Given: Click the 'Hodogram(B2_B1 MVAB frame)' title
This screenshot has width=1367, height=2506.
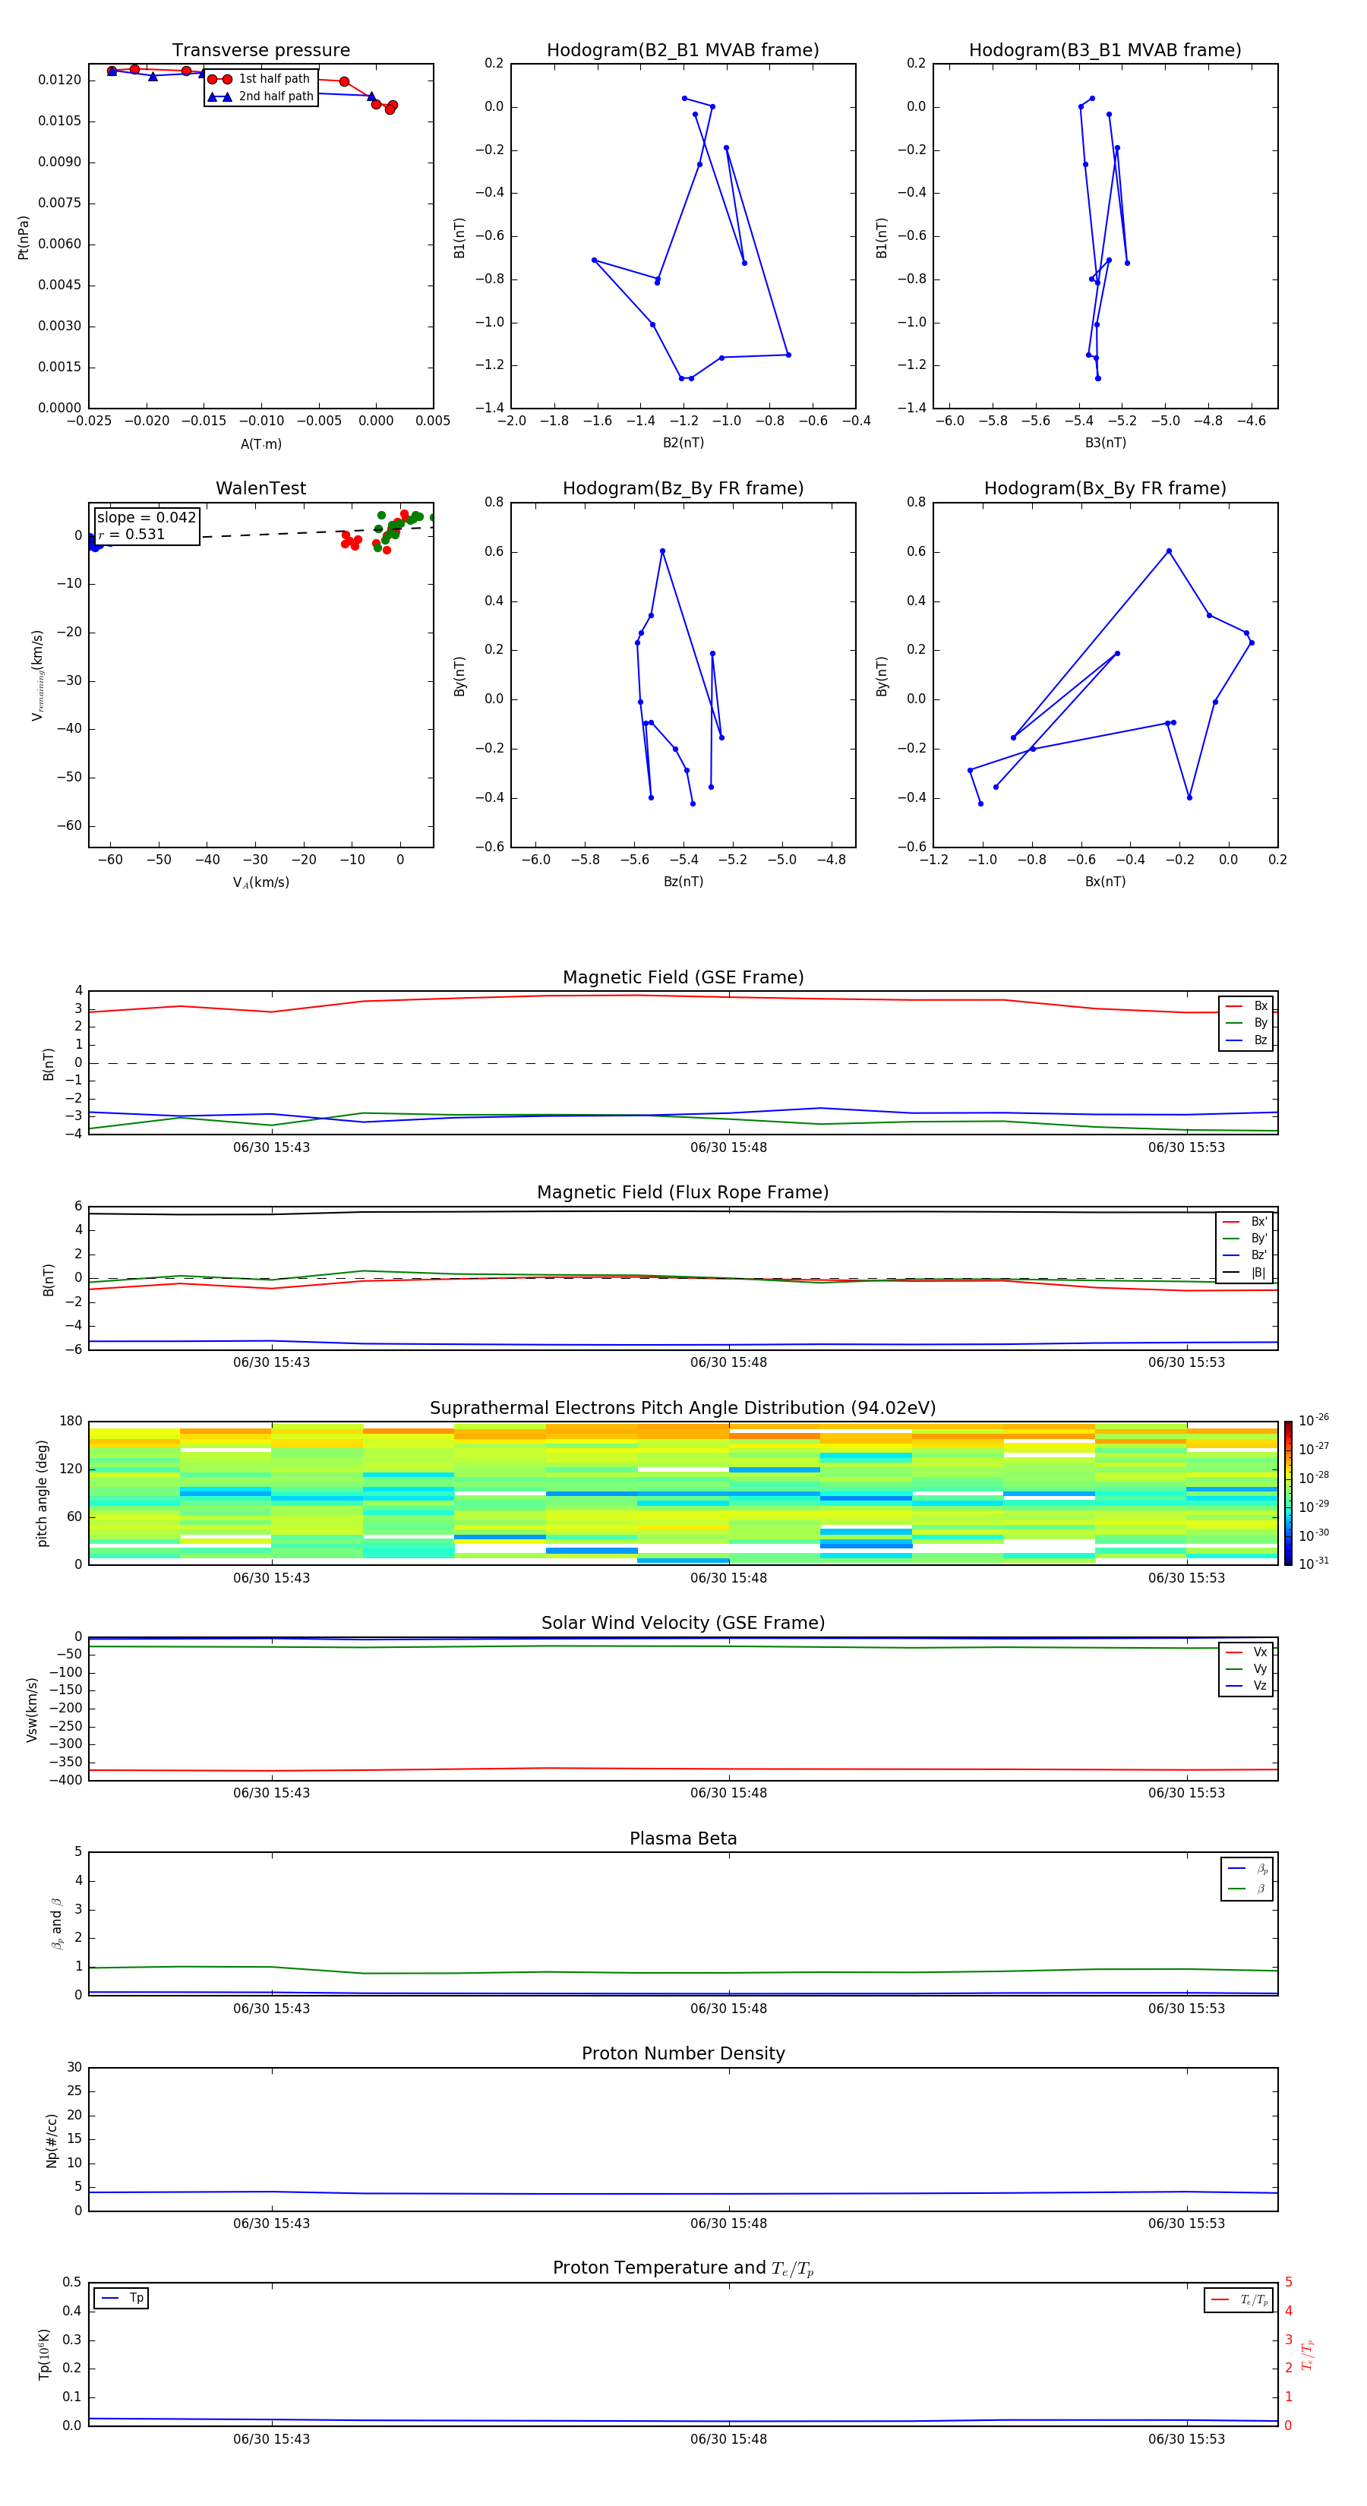Looking at the screenshot, I should point(683,51).
